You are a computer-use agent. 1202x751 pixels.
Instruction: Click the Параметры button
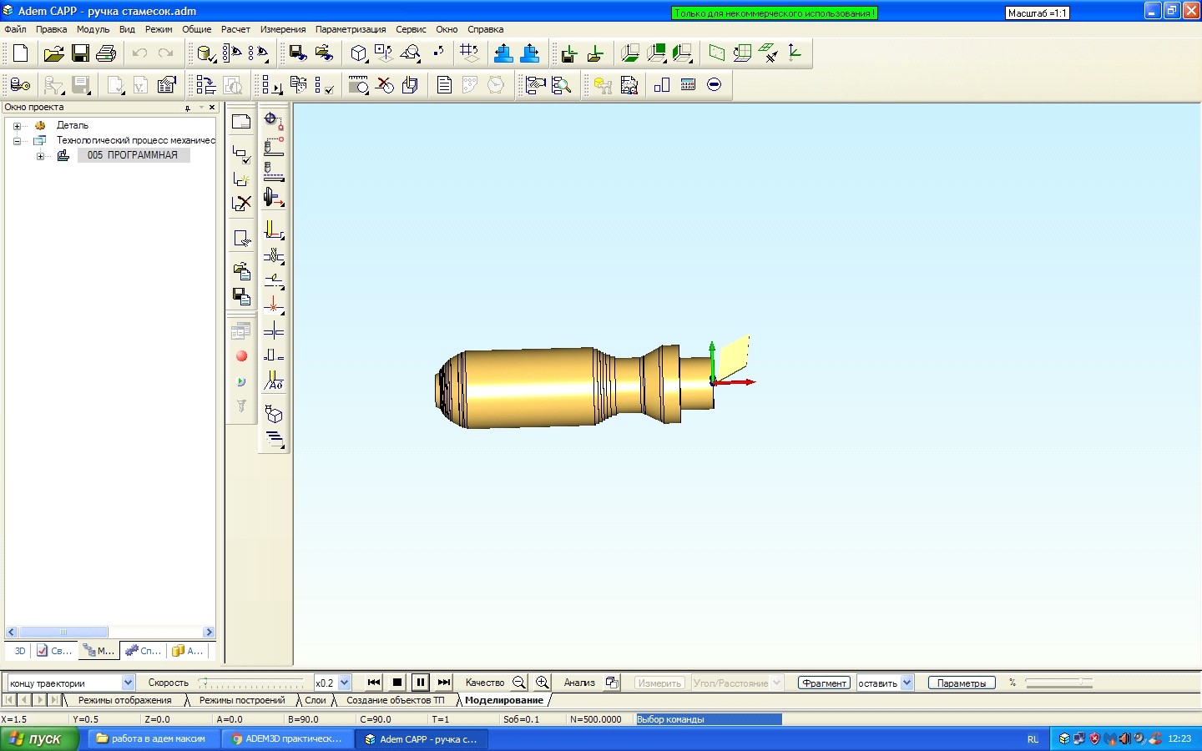(962, 683)
